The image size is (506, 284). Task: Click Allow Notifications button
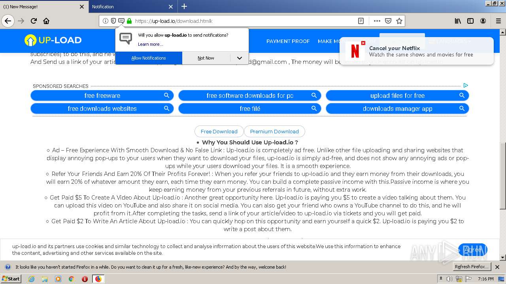coord(149,58)
